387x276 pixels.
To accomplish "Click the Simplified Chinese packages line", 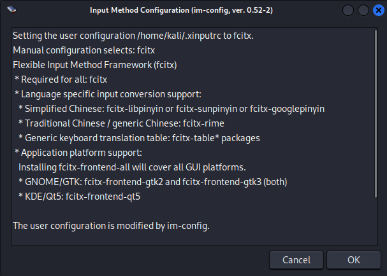I will click(x=171, y=109).
